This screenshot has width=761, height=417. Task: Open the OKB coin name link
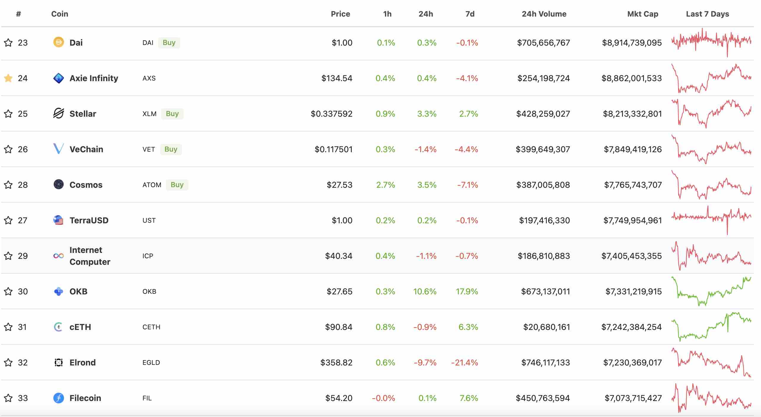point(78,291)
